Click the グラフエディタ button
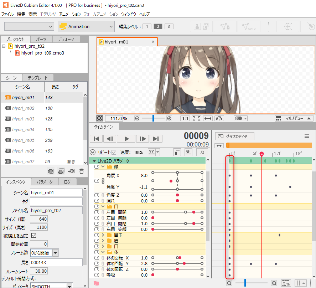Screen dimensions: 316x288 tap(235, 136)
